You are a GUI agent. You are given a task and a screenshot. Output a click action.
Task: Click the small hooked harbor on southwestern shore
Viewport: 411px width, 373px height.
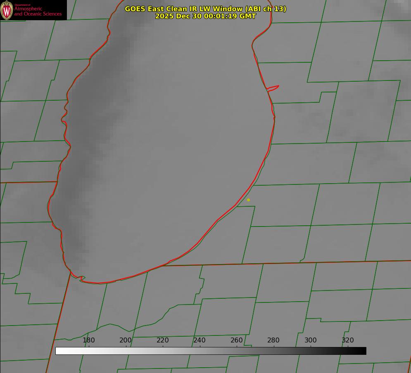pos(82,278)
